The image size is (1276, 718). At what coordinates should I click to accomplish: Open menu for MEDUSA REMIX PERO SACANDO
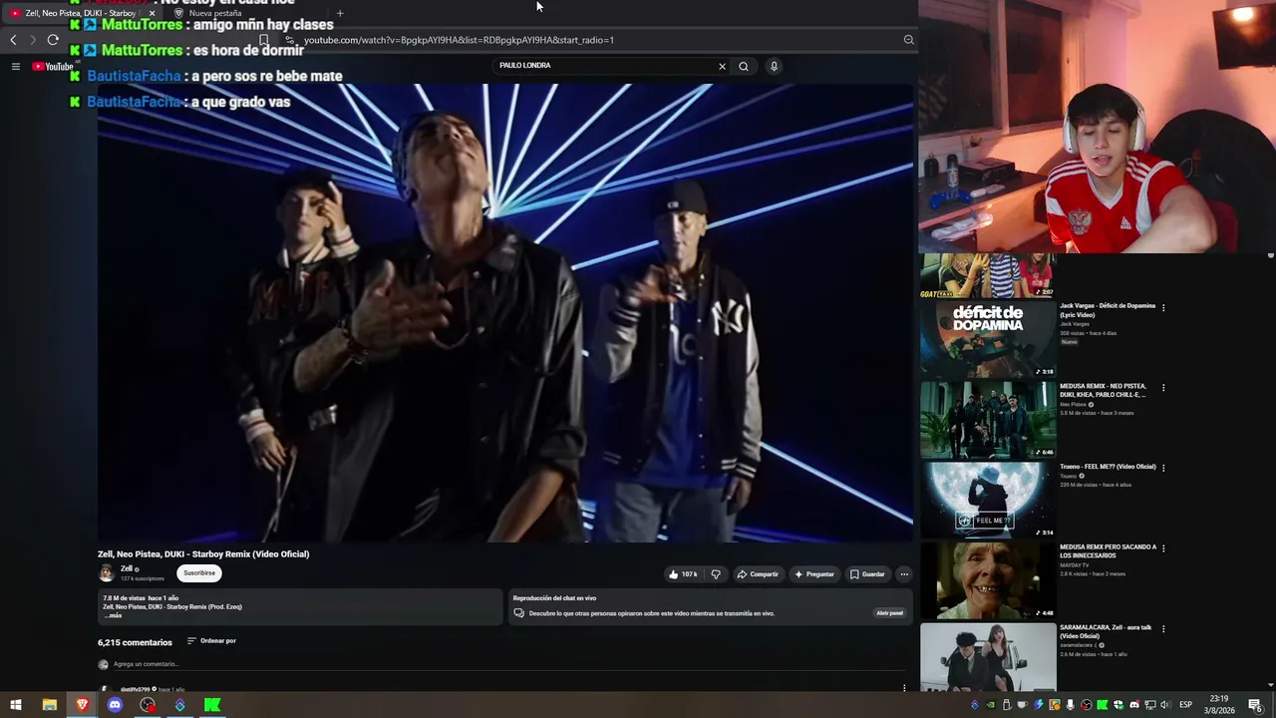click(1163, 548)
